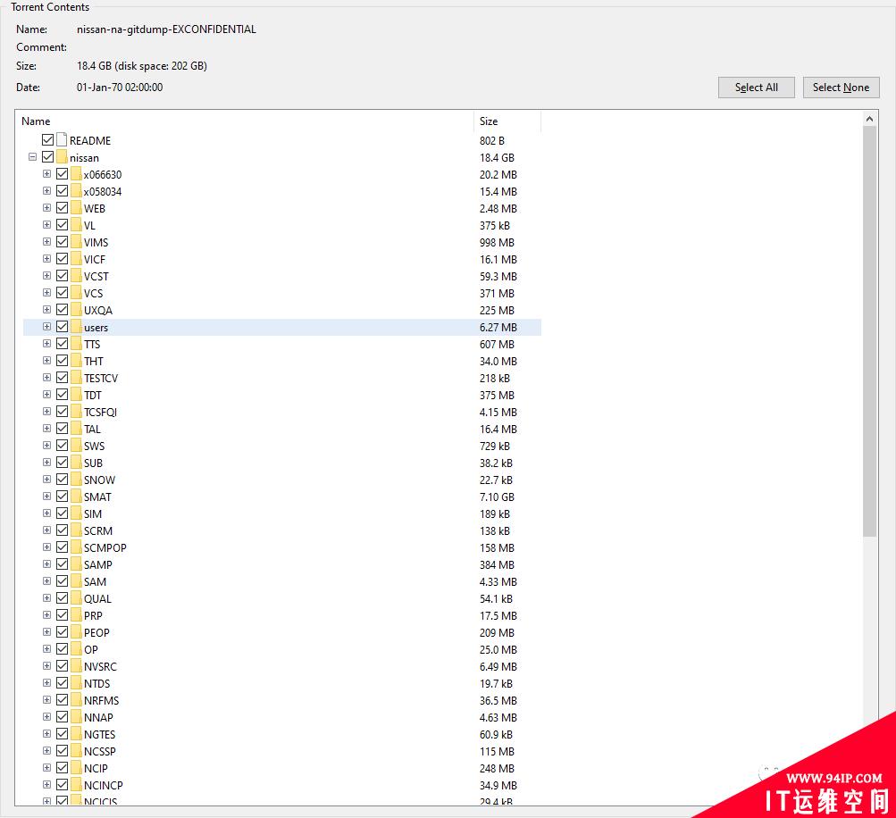Image resolution: width=896 pixels, height=818 pixels.
Task: Select the TESTCV folder icon
Action: click(x=76, y=378)
